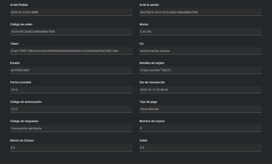Screen dimensions: 272x164
Task: Click the Detalles de tarjeta field
Action: [201, 70]
